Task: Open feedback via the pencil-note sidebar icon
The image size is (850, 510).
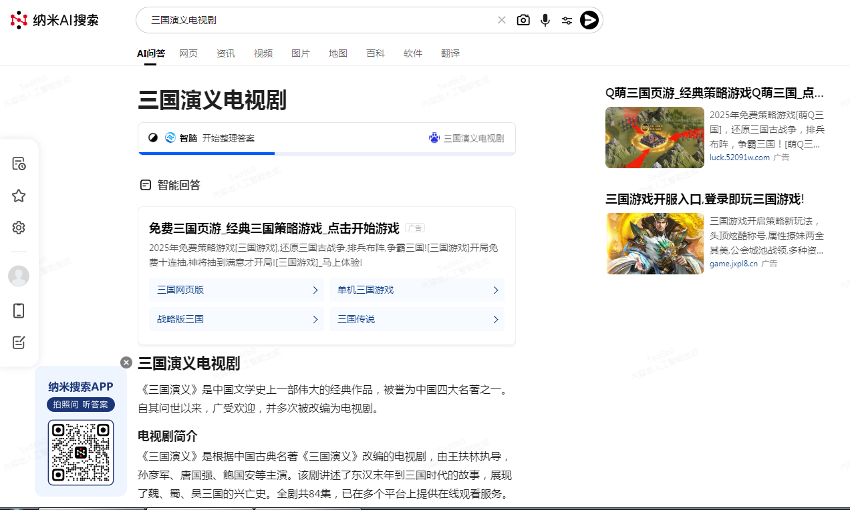Action: tap(18, 342)
